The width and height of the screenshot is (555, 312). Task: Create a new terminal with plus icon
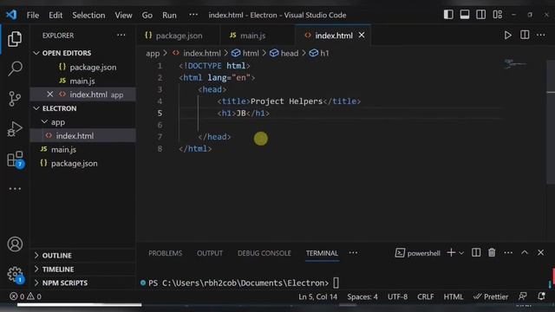click(x=451, y=252)
